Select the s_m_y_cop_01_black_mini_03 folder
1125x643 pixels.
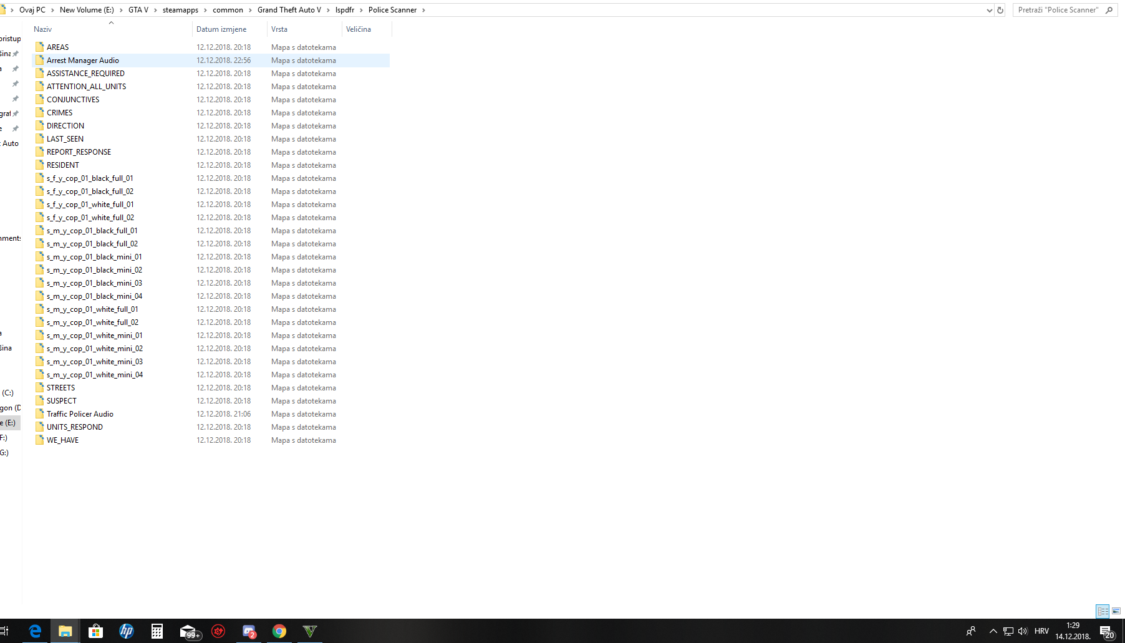(94, 283)
